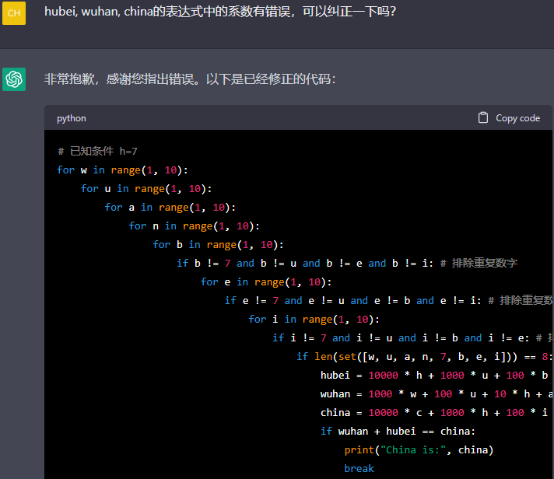Click the 'for a in range' code line
Image resolution: width=554 pixels, height=479 pixels.
tap(170, 208)
